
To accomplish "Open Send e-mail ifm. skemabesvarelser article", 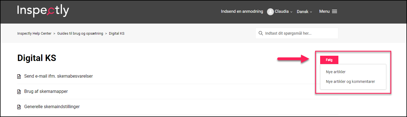I will click(x=58, y=76).
